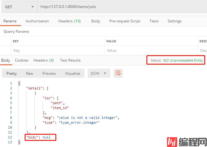Switch to the Params tab
The height and width of the screenshot is (147, 207).
point(10,21)
